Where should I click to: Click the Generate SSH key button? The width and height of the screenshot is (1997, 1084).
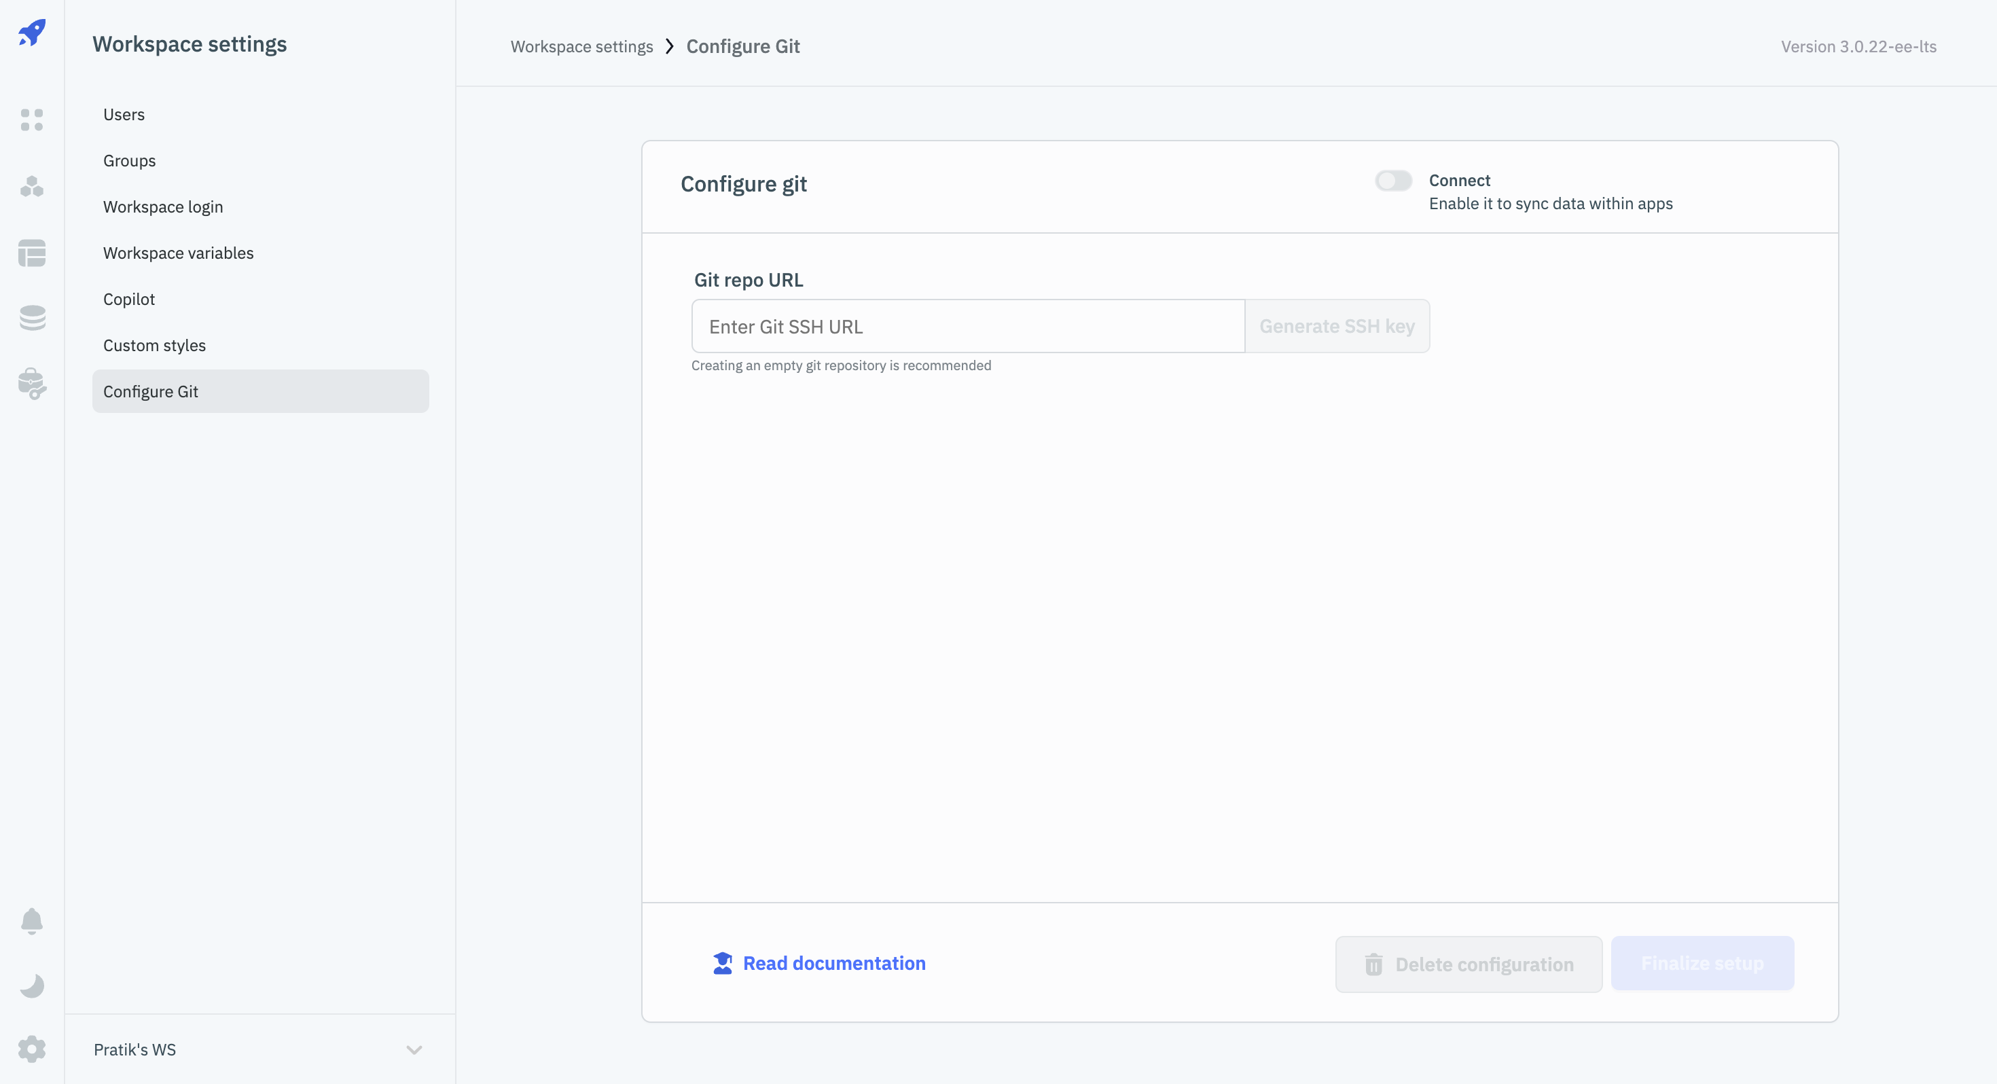coord(1336,326)
